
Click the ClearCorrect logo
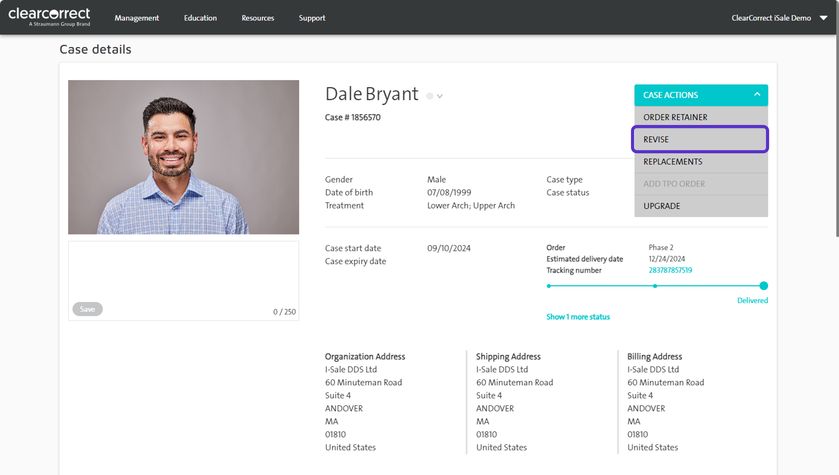click(49, 17)
